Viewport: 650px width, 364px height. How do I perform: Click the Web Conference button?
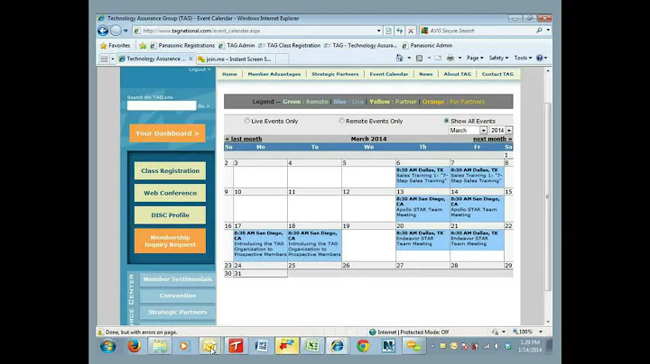[170, 193]
